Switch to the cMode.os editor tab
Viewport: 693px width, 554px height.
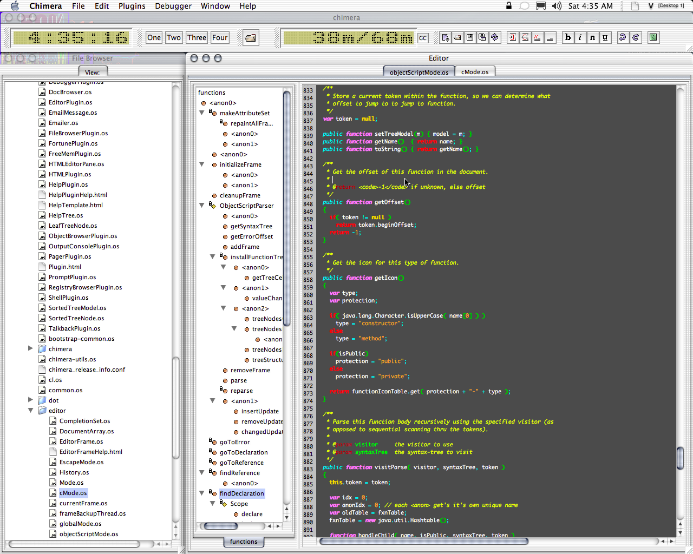coord(475,72)
